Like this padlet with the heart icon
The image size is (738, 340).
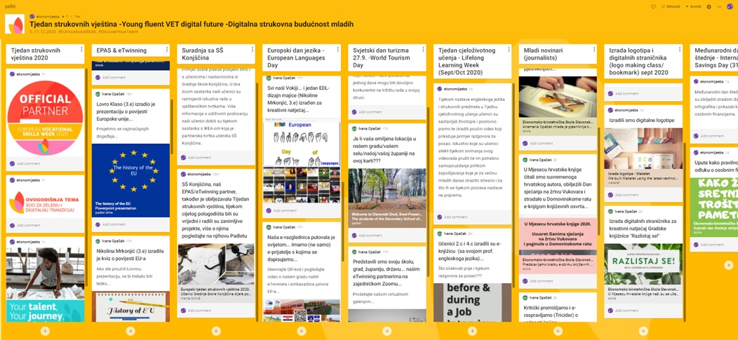[653, 6]
